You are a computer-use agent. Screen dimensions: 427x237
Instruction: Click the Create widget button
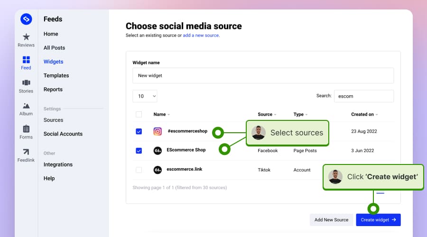tap(378, 220)
